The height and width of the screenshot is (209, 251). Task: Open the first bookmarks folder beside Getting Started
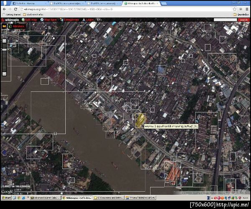tap(33, 15)
